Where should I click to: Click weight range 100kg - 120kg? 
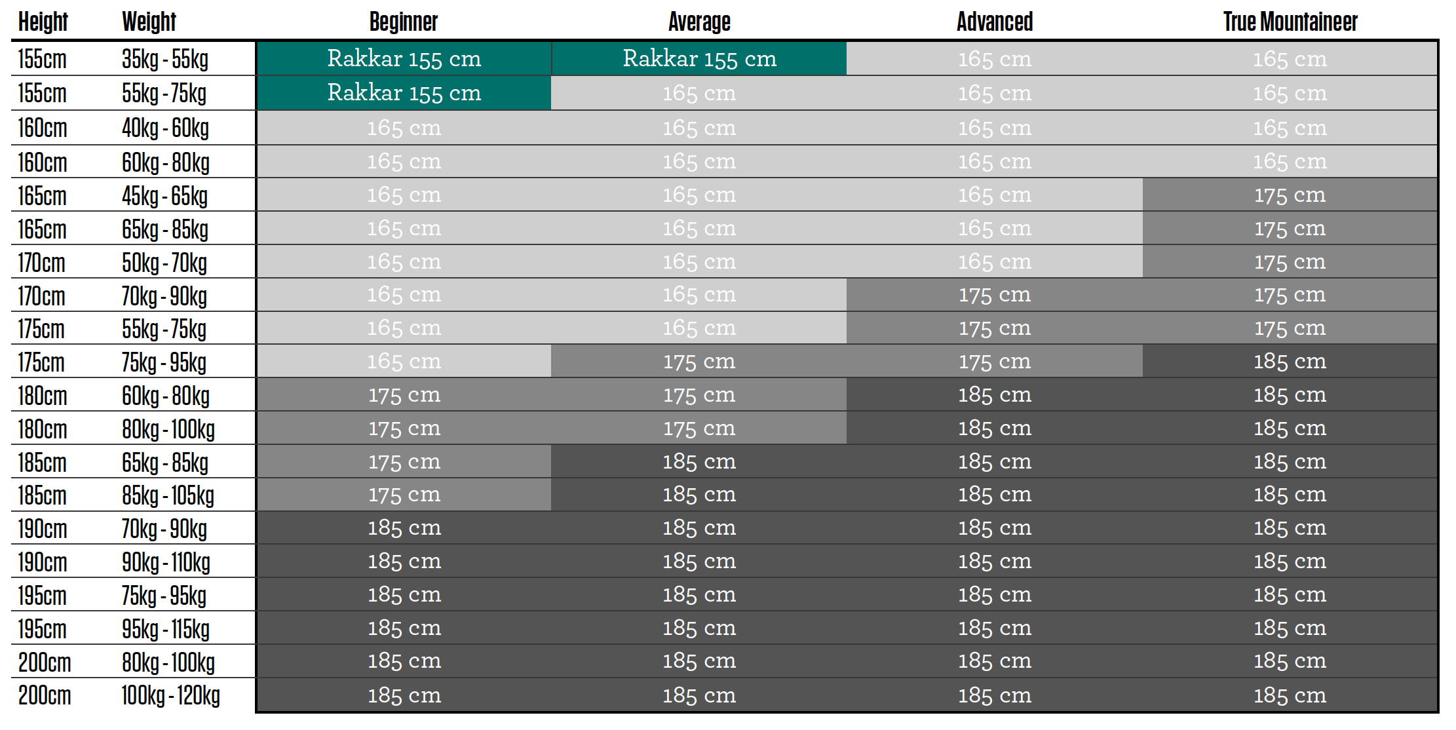[x=170, y=695]
